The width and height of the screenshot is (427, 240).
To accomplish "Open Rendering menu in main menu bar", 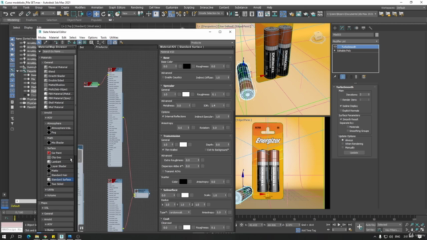I will click(x=137, y=7).
